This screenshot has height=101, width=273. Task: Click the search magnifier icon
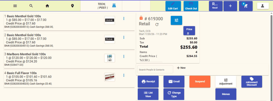coord(31,6)
